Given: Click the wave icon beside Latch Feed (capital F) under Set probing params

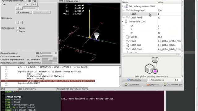Looking at the screenshot, I should pos(128,17).
